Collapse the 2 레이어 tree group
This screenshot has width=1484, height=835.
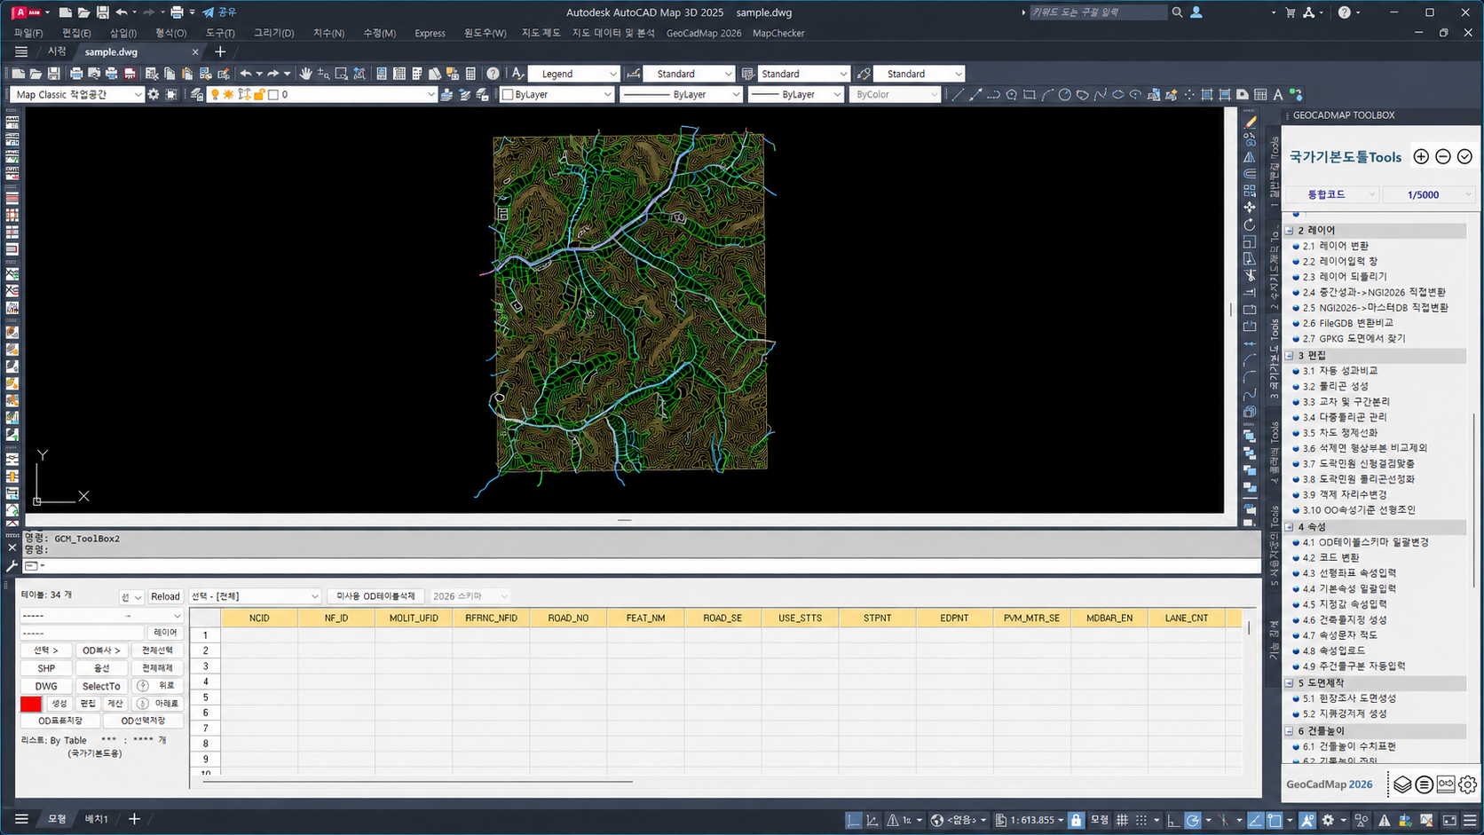[x=1290, y=231]
